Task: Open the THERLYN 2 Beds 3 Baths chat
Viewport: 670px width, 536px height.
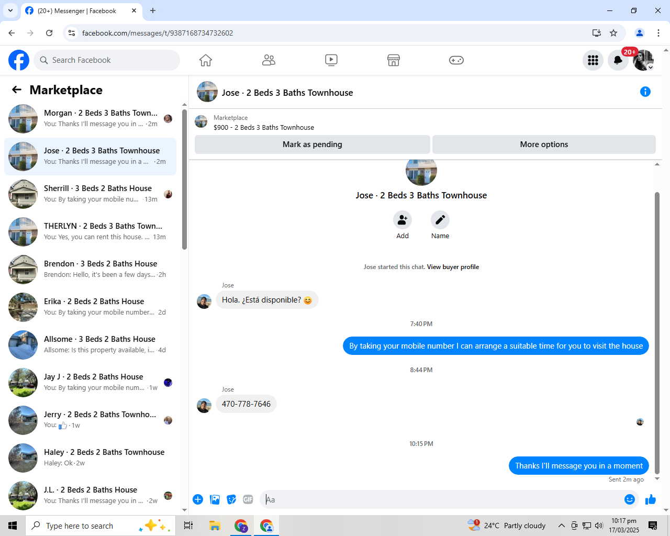Action: [x=90, y=232]
